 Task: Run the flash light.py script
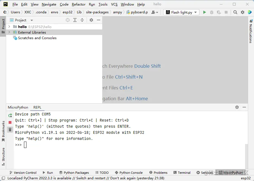204,12
